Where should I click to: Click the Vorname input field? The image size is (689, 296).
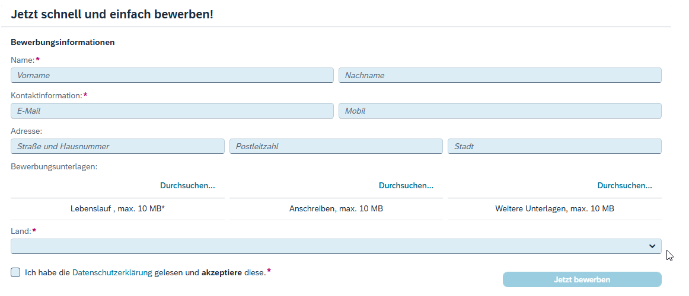[x=172, y=75]
